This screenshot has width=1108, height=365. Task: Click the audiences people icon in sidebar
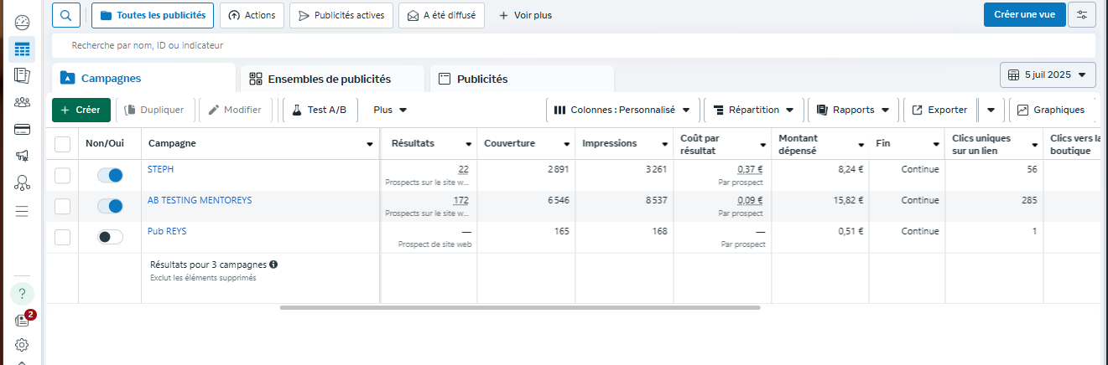click(x=22, y=103)
